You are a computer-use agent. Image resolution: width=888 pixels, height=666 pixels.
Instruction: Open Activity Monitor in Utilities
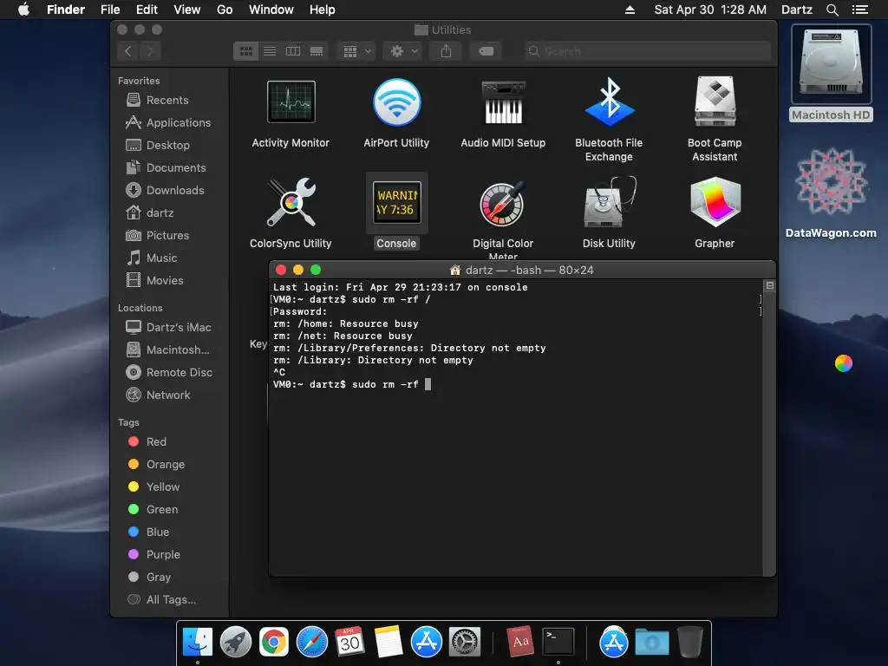291,102
